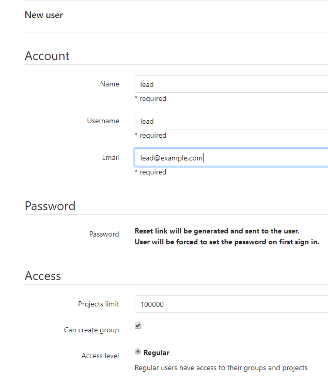
Task: Click the 'Access' section heading
Action: [43, 276]
